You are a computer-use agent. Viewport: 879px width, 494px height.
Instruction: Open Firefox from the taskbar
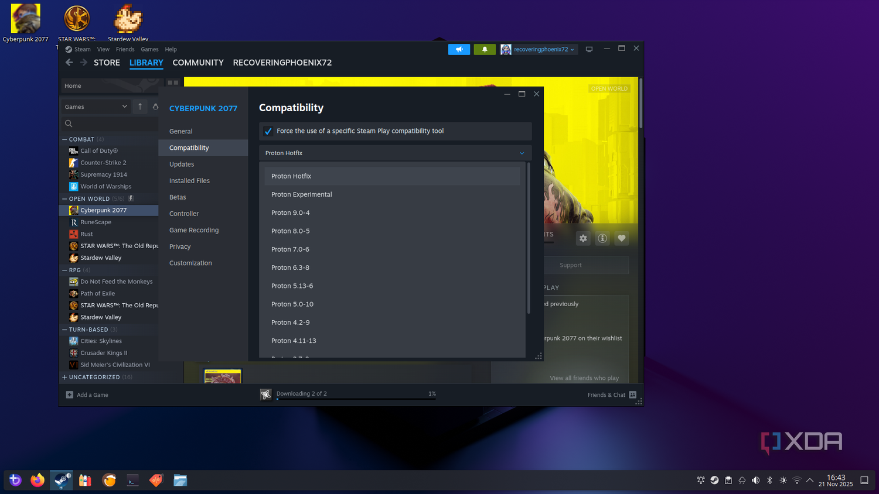(38, 481)
